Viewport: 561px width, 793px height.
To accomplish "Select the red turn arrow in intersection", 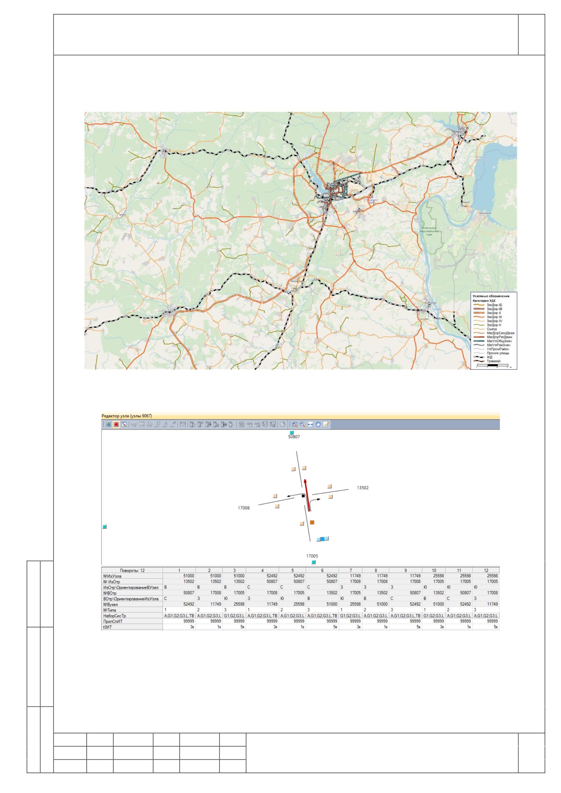I will coord(307,495).
